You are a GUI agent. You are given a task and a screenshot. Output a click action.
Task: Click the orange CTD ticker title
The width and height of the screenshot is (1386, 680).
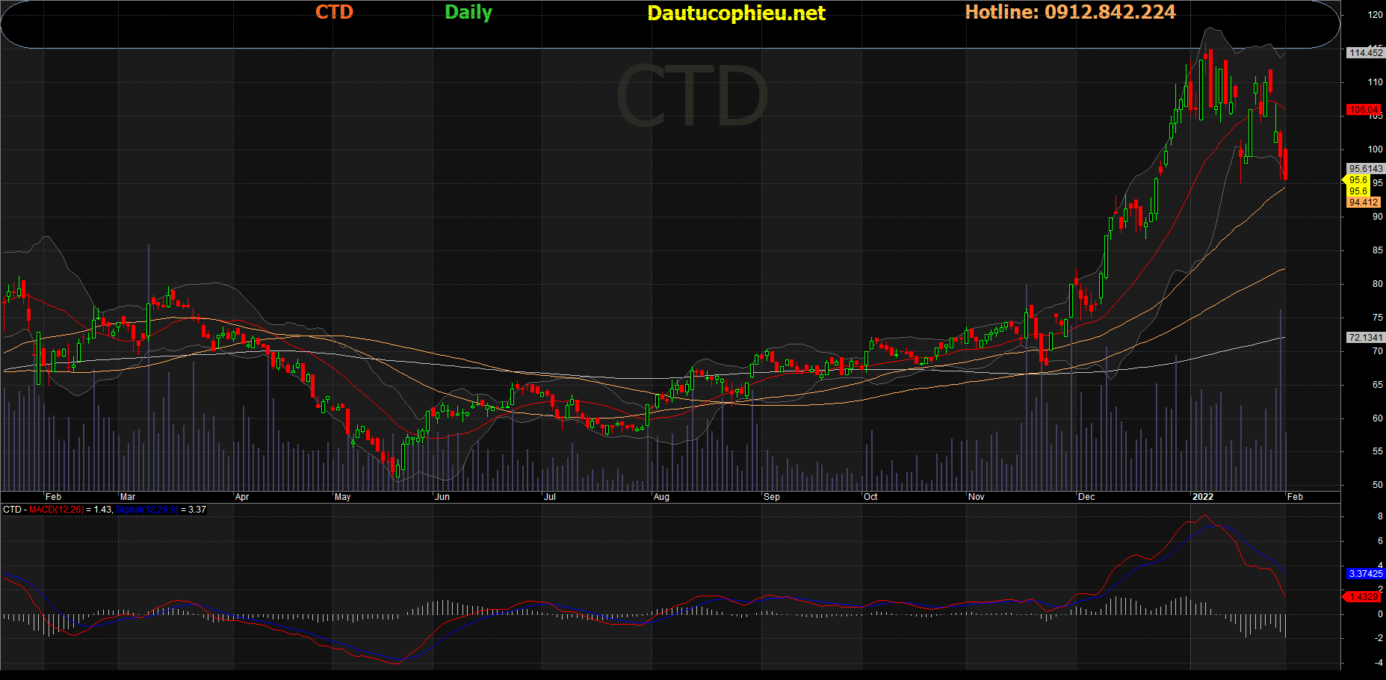click(334, 12)
